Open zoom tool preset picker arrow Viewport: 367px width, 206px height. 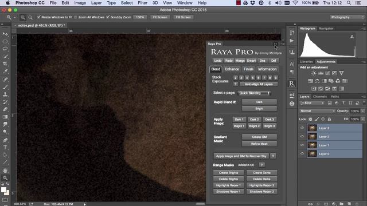point(14,17)
